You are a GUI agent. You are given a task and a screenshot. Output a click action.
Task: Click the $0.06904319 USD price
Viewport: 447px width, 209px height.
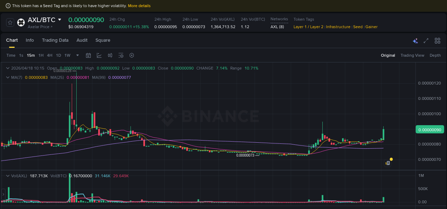[x=81, y=27]
